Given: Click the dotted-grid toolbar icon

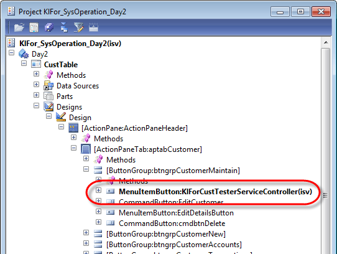Looking at the screenshot, I should 93,27.
